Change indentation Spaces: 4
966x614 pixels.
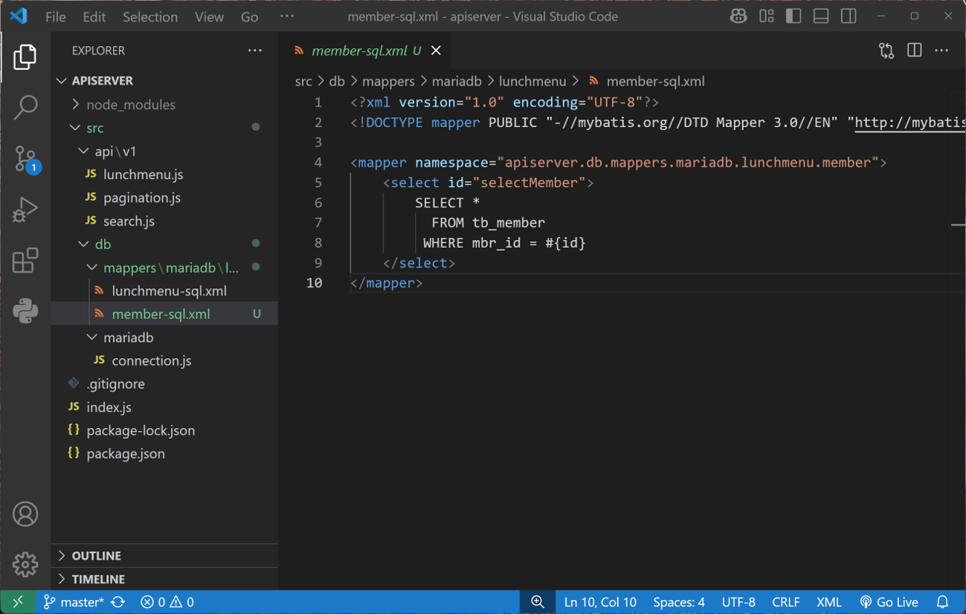pos(679,602)
